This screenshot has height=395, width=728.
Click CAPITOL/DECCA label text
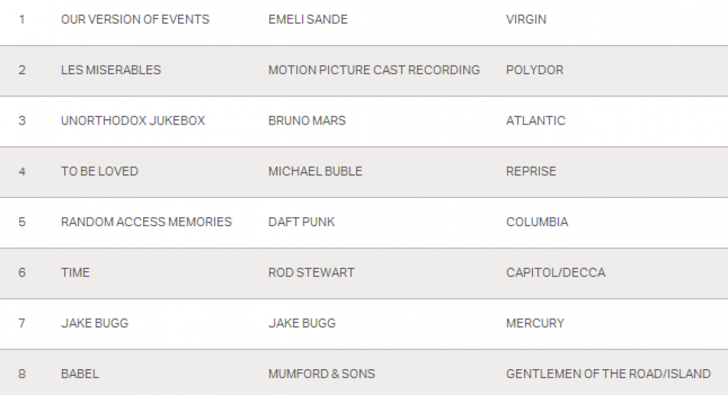tap(556, 272)
